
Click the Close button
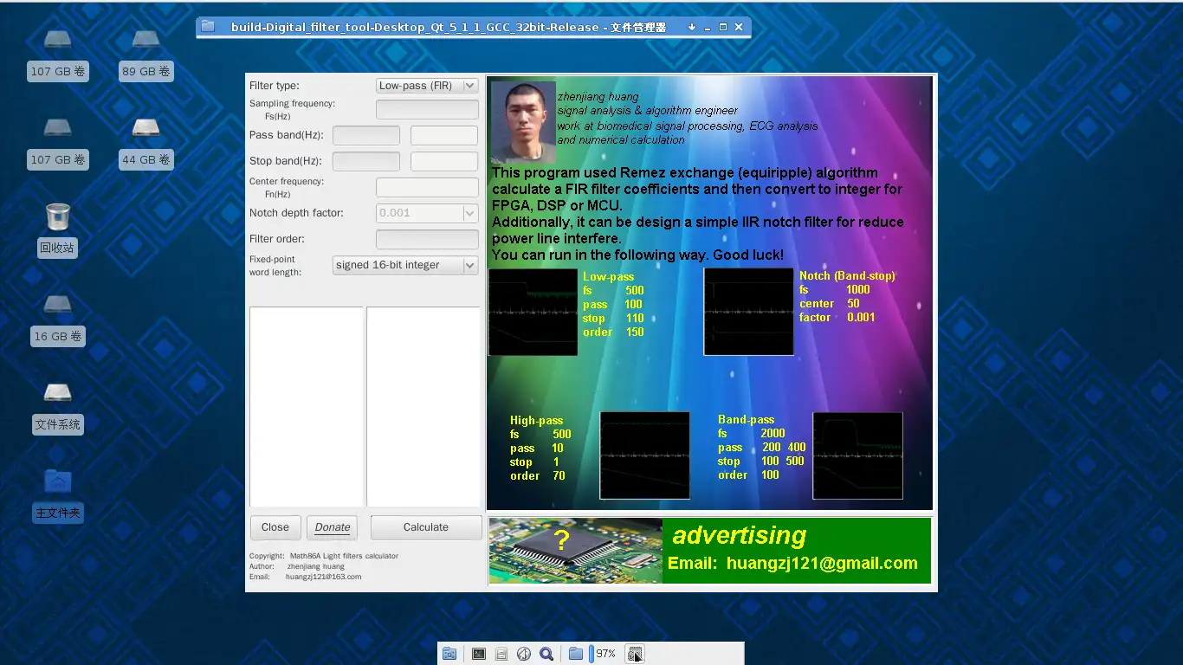[x=275, y=527]
